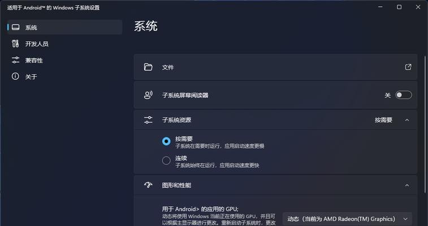This screenshot has width=428, height=226.
Task: Click the window title text
Action: pyautogui.click(x=53, y=8)
